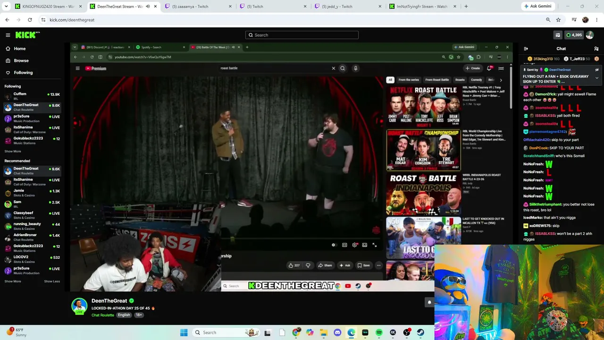The width and height of the screenshot is (604, 340).
Task: Open browser media controls icon
Action: point(574,20)
